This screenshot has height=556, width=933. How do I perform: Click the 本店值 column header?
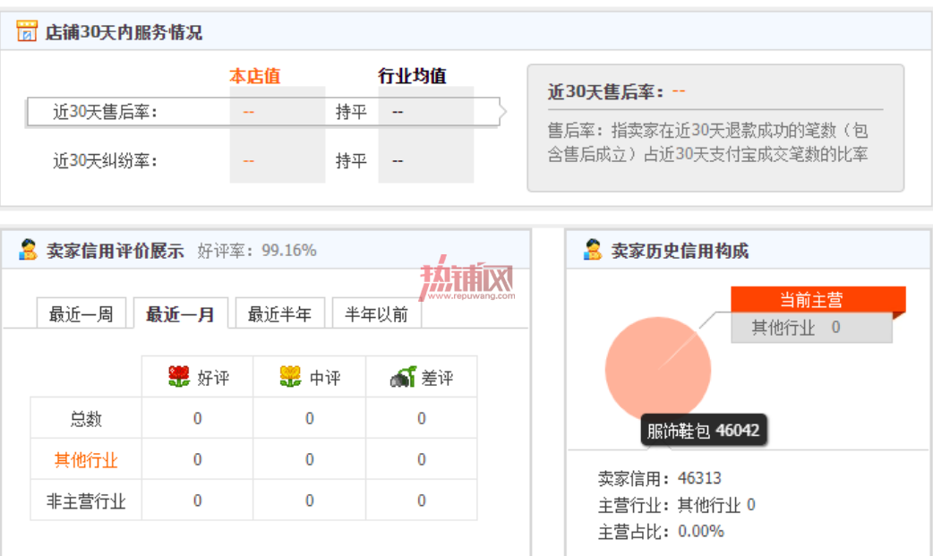tap(254, 75)
